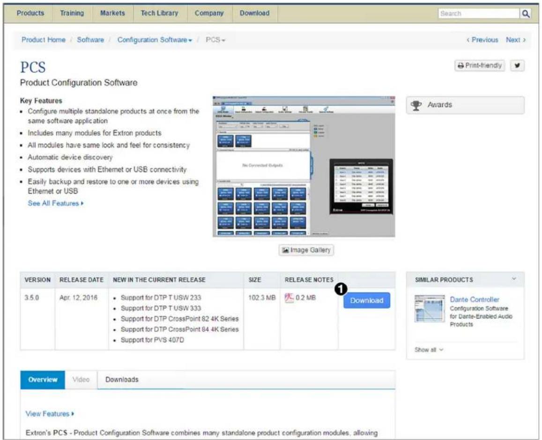Click 'Support for DTP T USW 233'
The image size is (542, 440).
161,298
